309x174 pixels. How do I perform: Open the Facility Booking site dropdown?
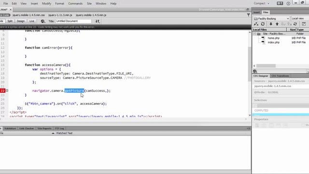click(271, 18)
